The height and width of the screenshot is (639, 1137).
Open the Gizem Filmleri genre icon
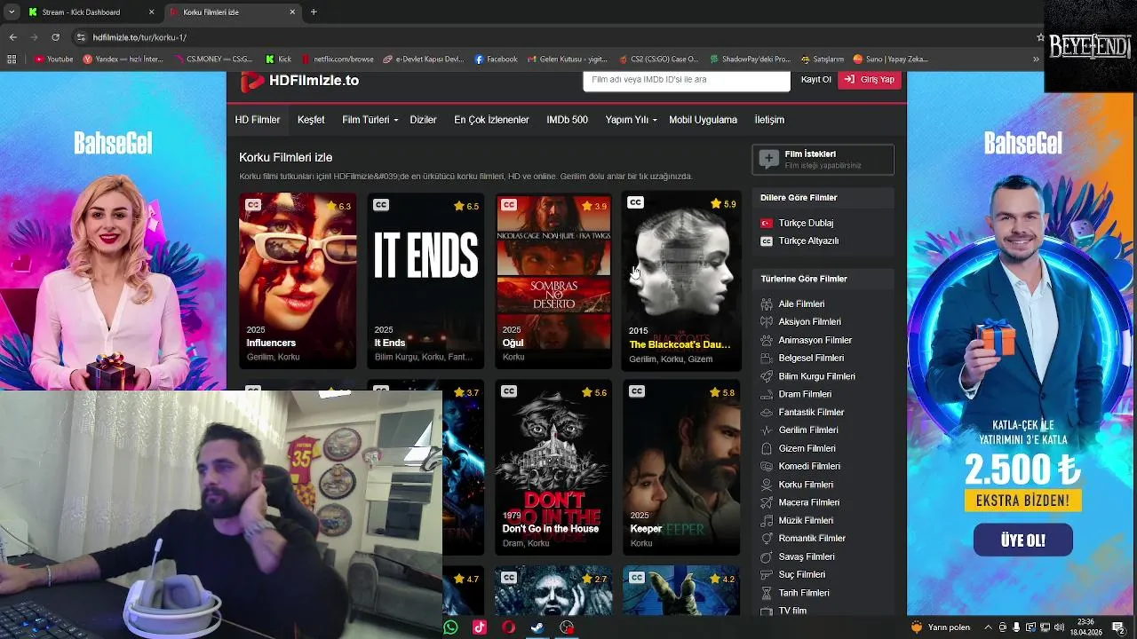(x=767, y=448)
